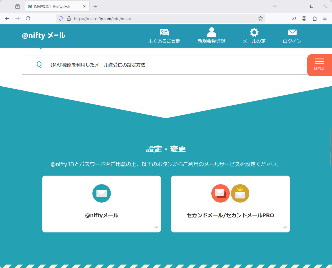The image size is (332, 268).
Task: Open the tracking protection shield icon
Action: point(61,18)
